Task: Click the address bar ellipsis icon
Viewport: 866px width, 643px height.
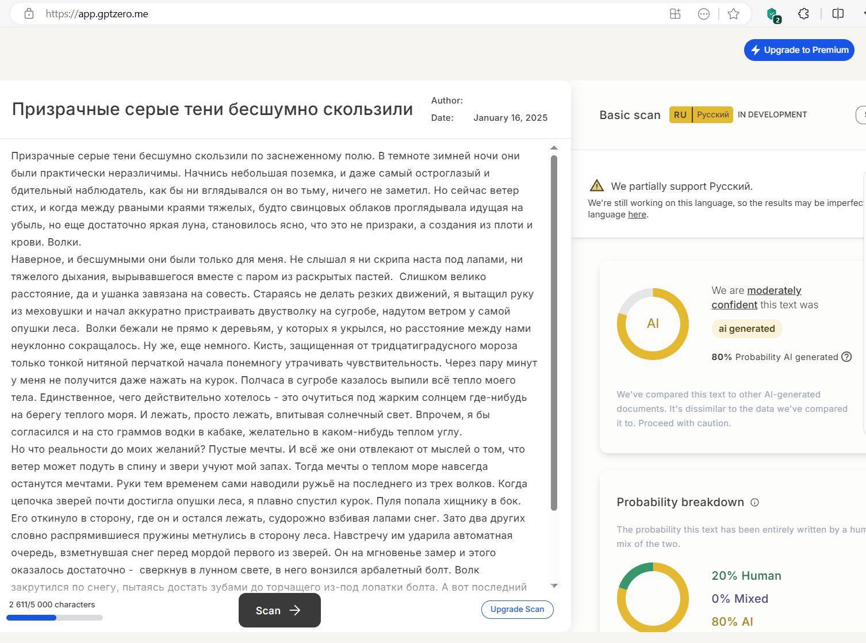Action: (x=704, y=14)
